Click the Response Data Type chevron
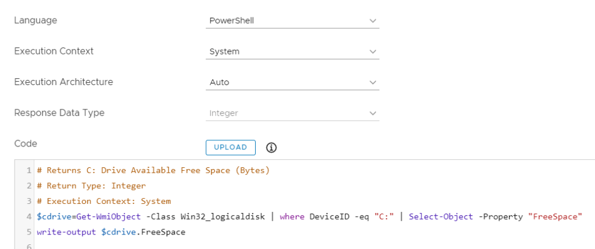 tap(372, 113)
